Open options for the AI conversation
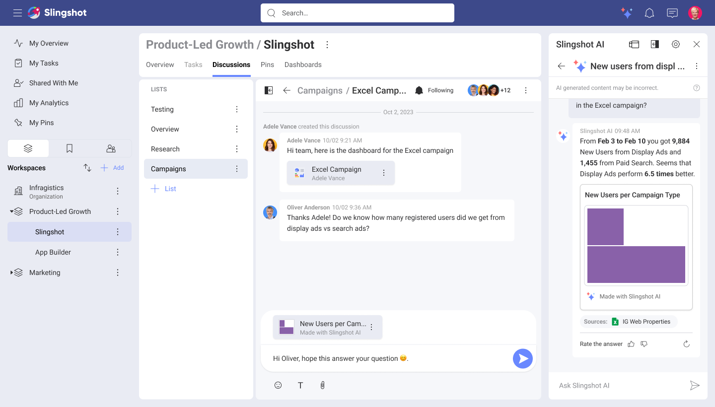Viewport: 715px width, 407px height. coord(697,66)
